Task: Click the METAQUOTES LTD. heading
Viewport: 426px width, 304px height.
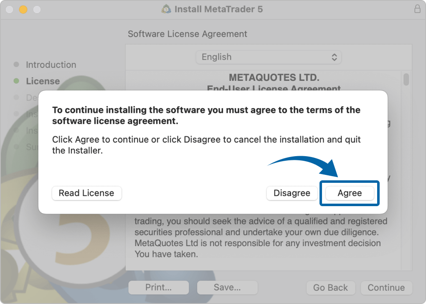Action: (274, 77)
